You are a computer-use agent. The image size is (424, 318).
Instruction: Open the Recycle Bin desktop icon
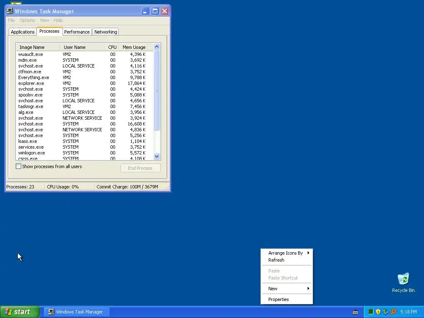coord(403,282)
